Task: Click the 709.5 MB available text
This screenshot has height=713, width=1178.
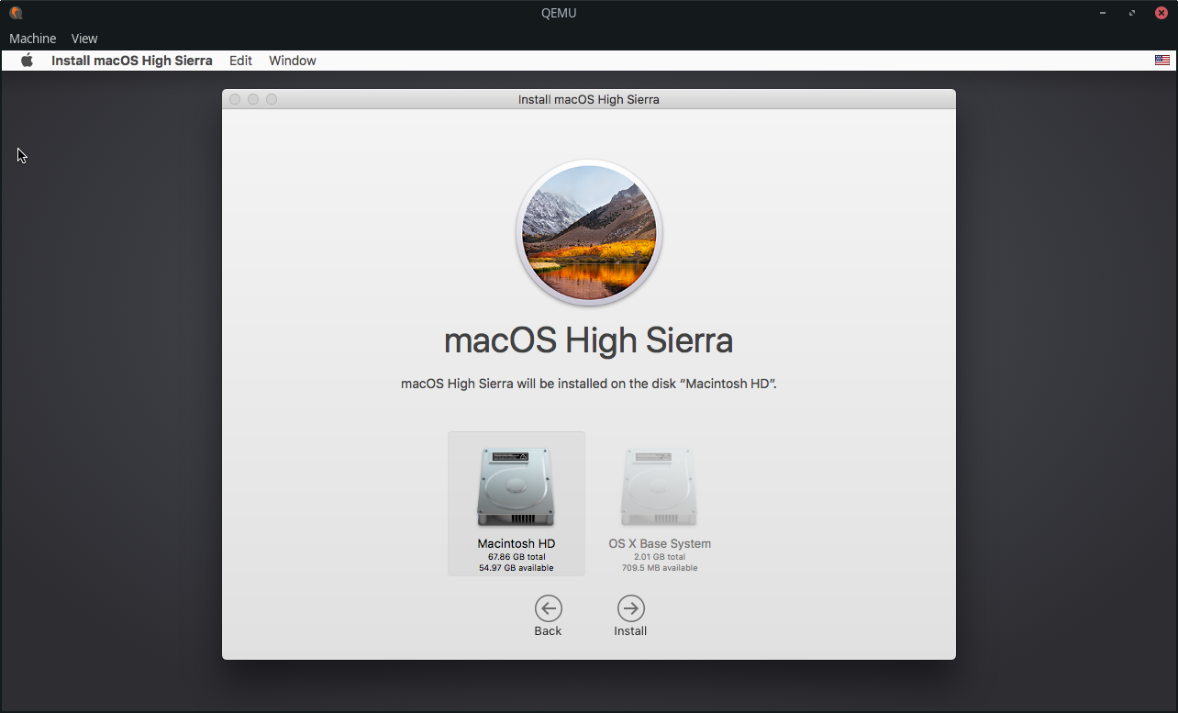Action: (660, 568)
